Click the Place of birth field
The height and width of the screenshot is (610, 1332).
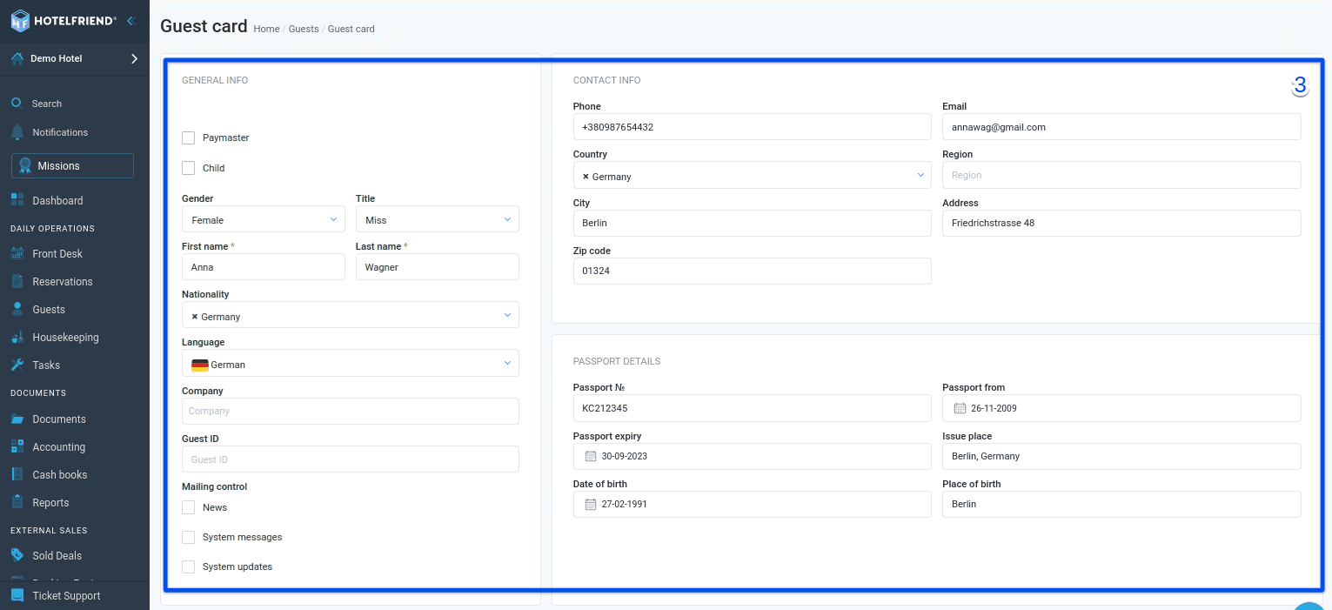(x=1121, y=504)
